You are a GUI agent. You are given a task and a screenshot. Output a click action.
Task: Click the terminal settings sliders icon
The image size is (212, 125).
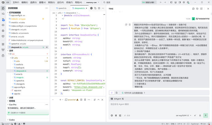[95, 100]
